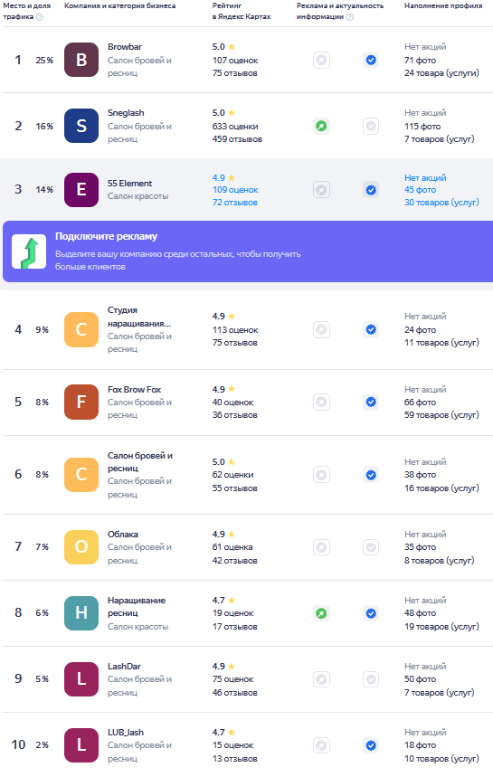Image resolution: width=493 pixels, height=777 pixels.
Task: Click the Fox Brow Fox company name
Action: [134, 390]
